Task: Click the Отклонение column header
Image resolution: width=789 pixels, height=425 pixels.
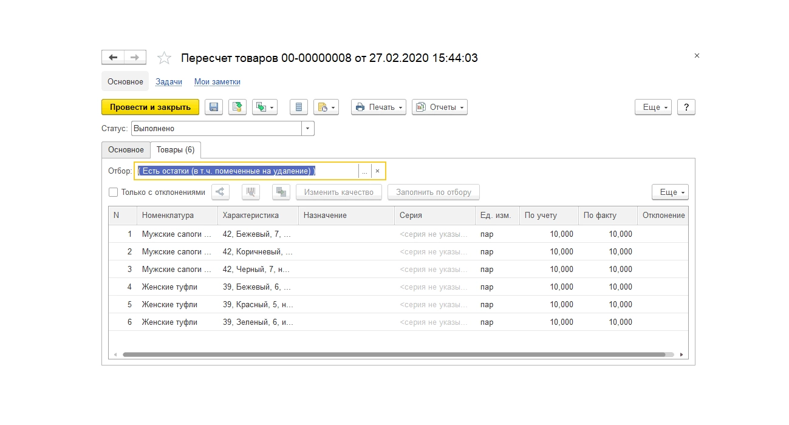Action: (x=663, y=216)
